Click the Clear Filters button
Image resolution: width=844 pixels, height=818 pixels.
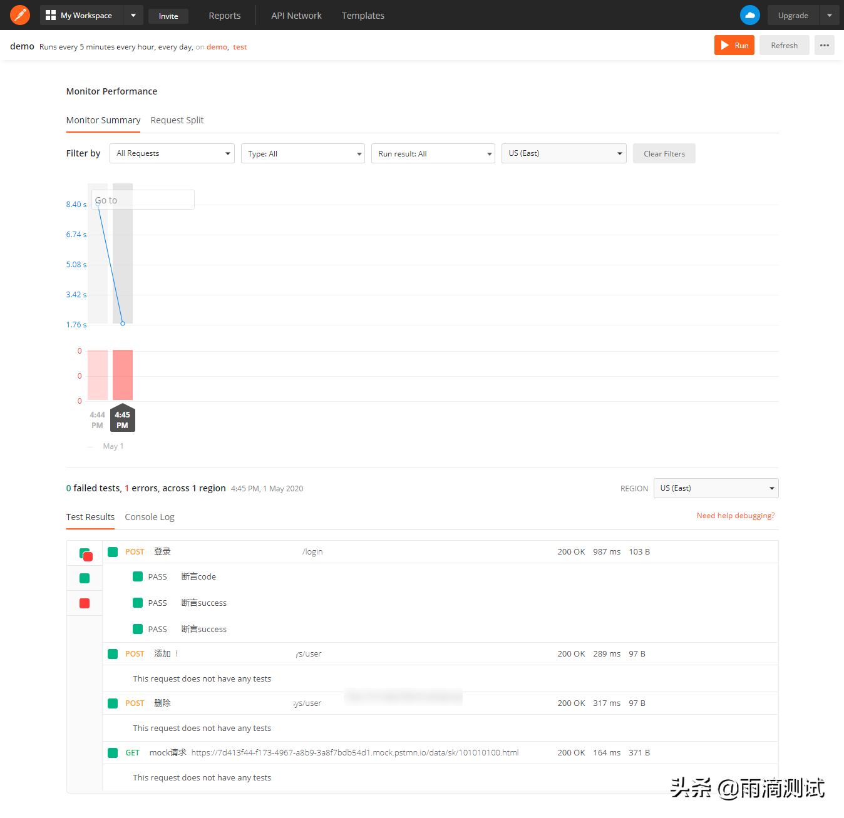coord(664,153)
